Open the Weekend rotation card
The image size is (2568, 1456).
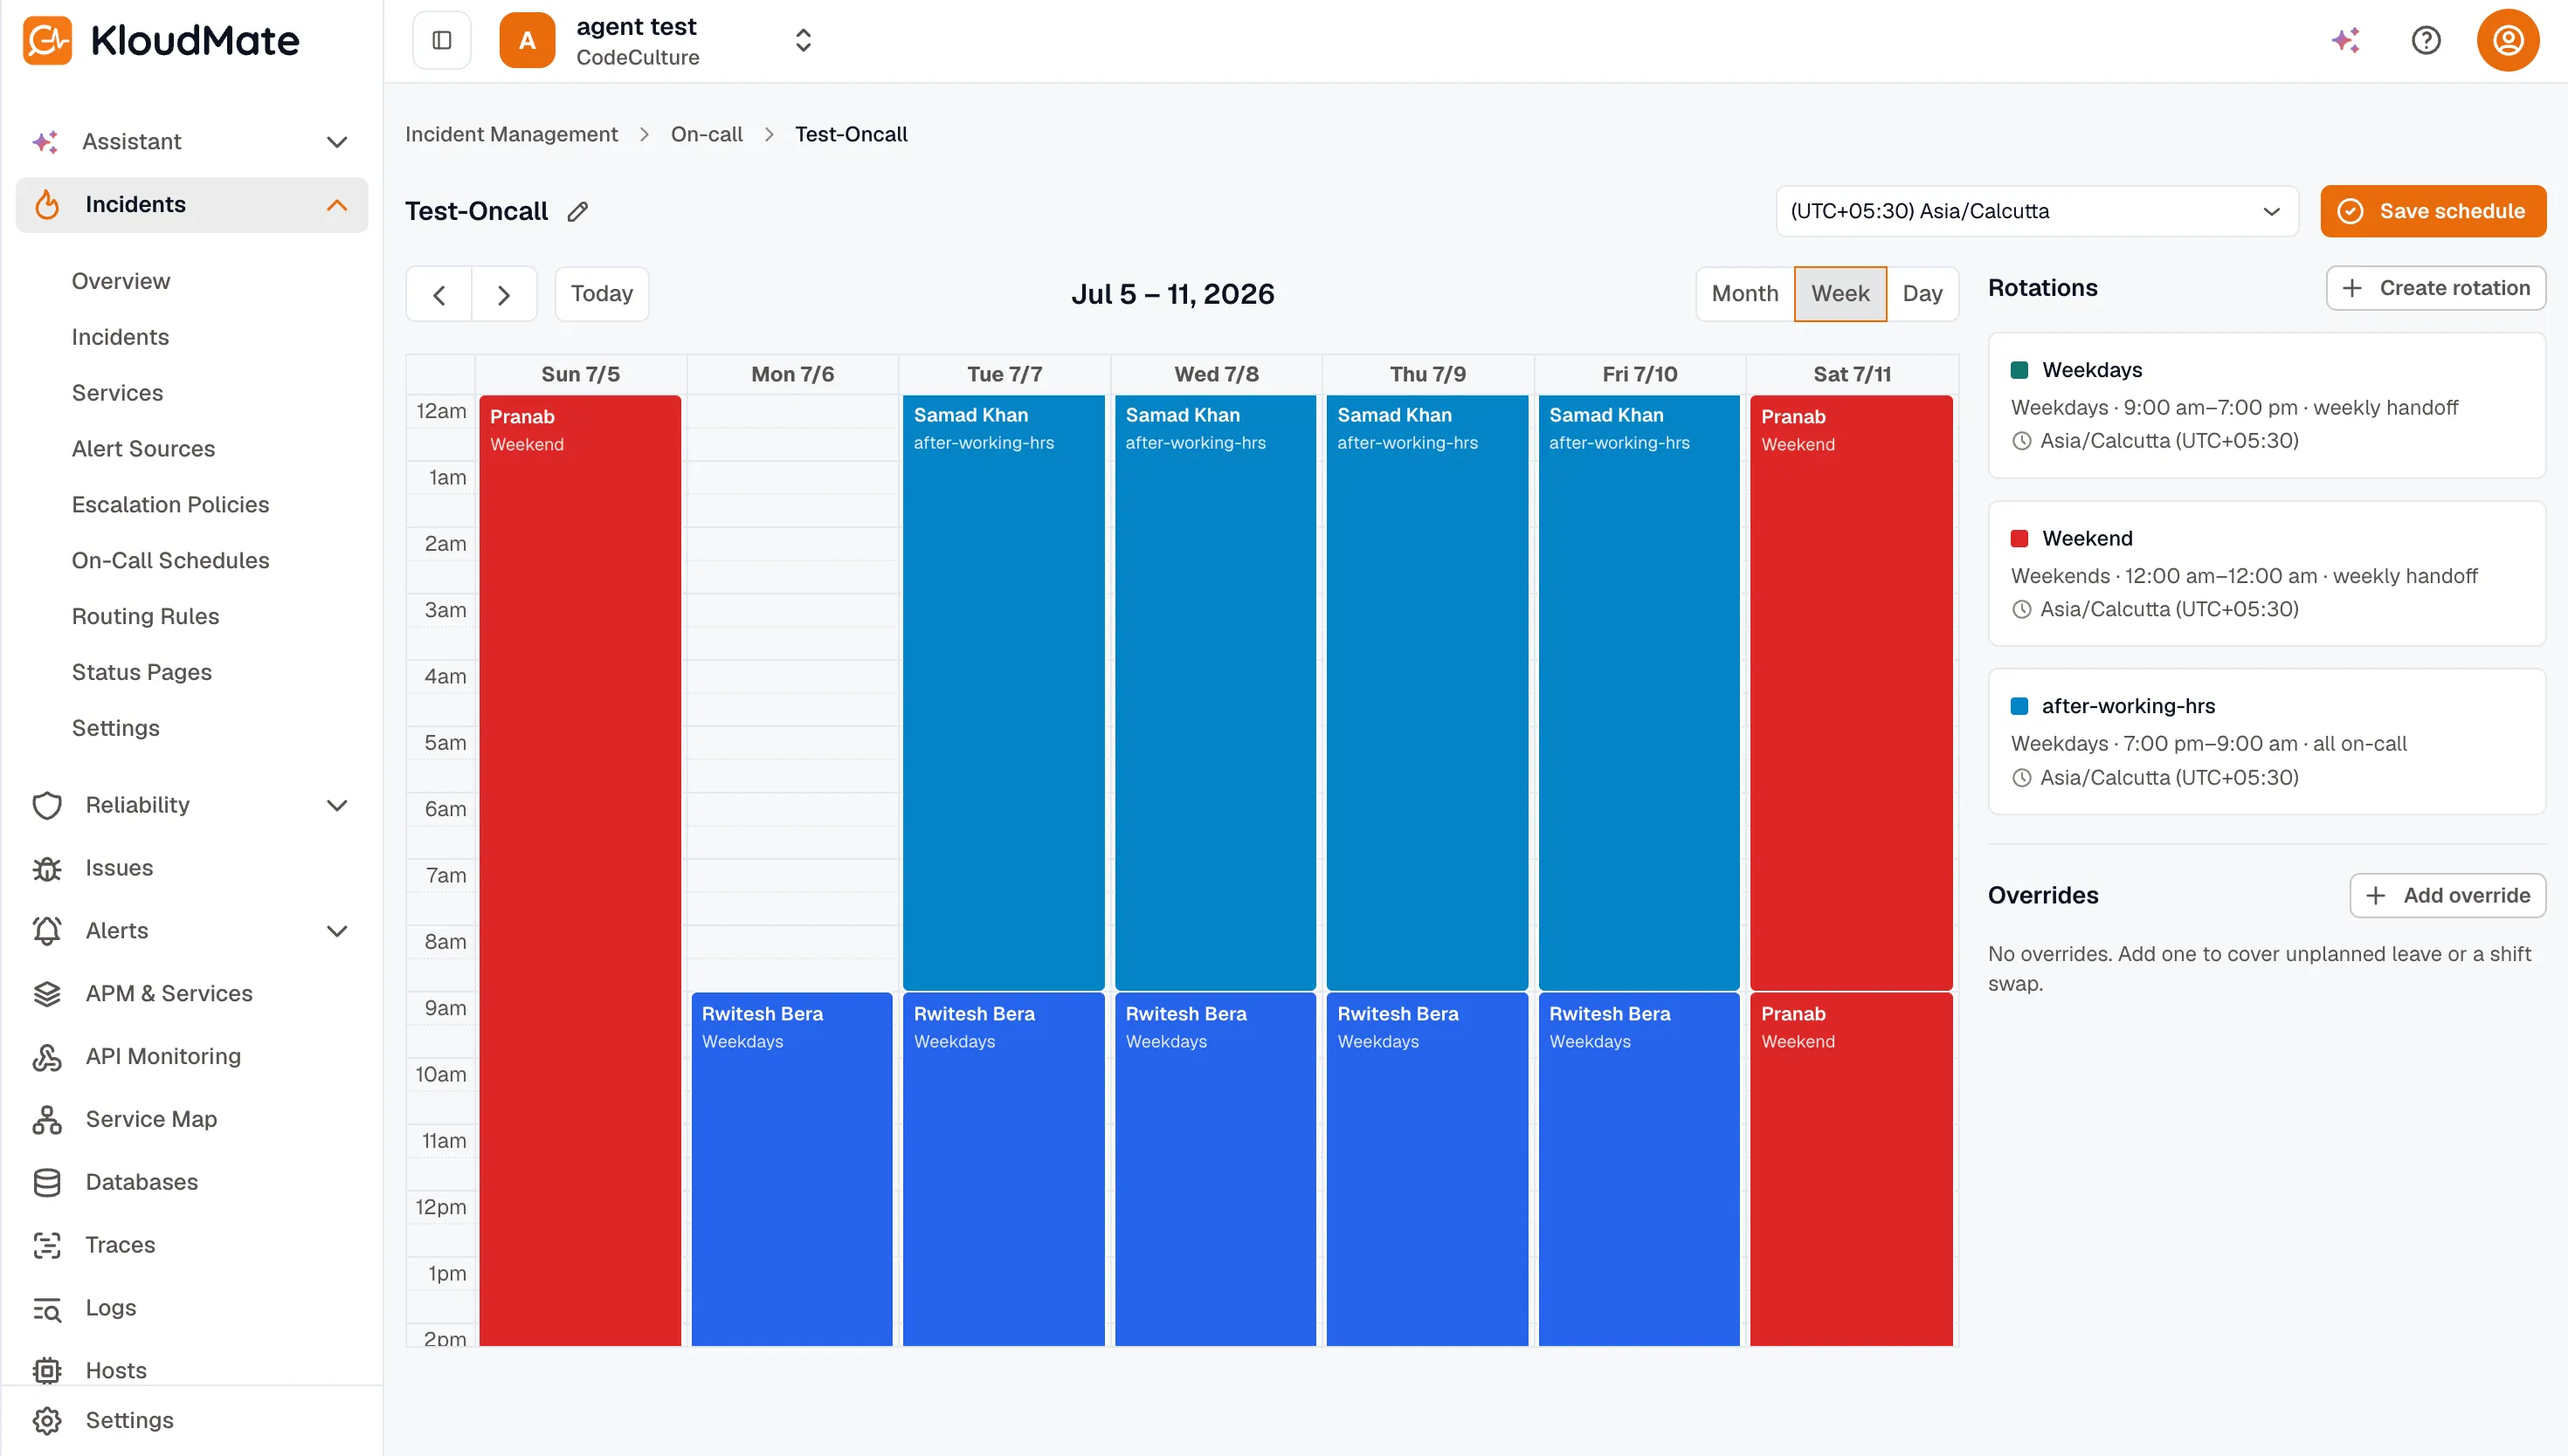2266,573
